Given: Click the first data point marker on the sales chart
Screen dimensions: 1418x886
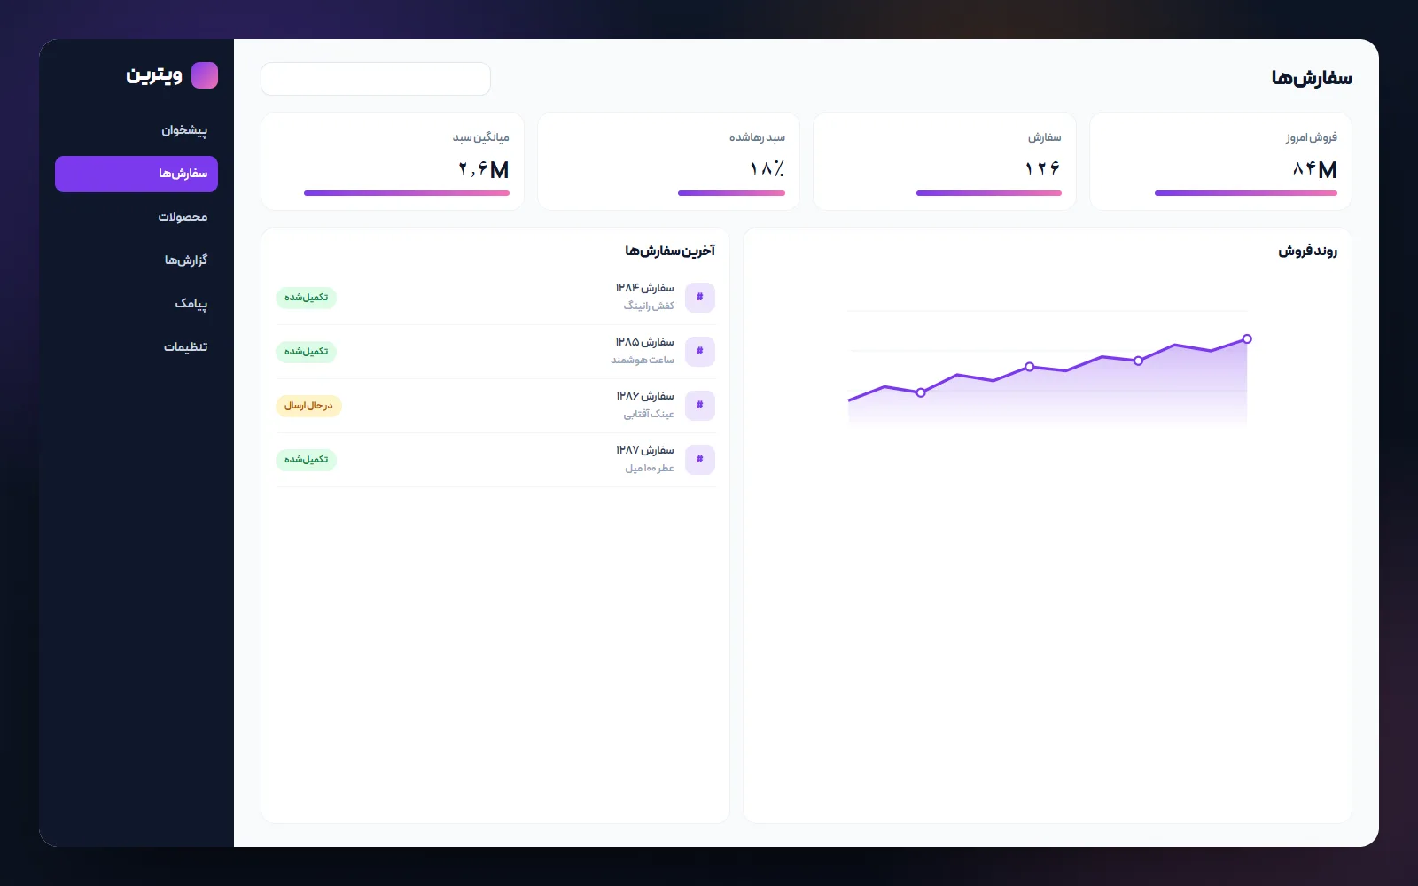Looking at the screenshot, I should [921, 392].
